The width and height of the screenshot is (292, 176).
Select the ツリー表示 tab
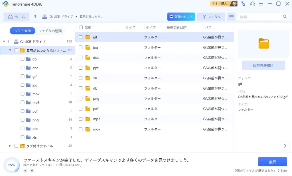tap(23, 31)
